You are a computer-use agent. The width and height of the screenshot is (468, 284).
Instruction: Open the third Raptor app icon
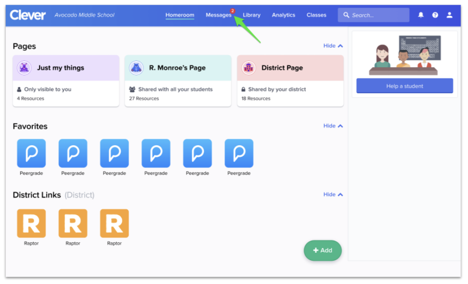click(x=114, y=223)
